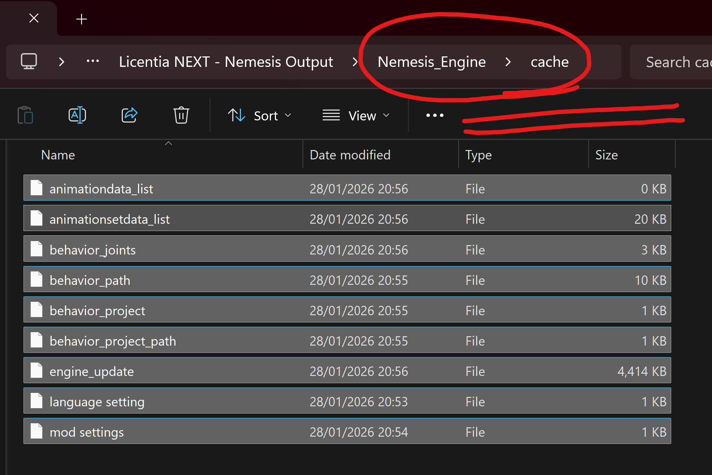Image resolution: width=712 pixels, height=475 pixels.
Task: Close the current Explorer tab
Action: click(x=34, y=18)
